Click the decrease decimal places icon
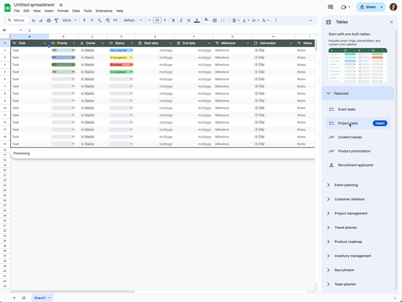Image resolution: width=402 pixels, height=302 pixels. [x=99, y=21]
